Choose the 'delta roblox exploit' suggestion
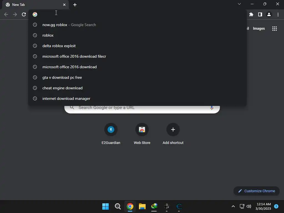284x213 pixels. click(137, 46)
